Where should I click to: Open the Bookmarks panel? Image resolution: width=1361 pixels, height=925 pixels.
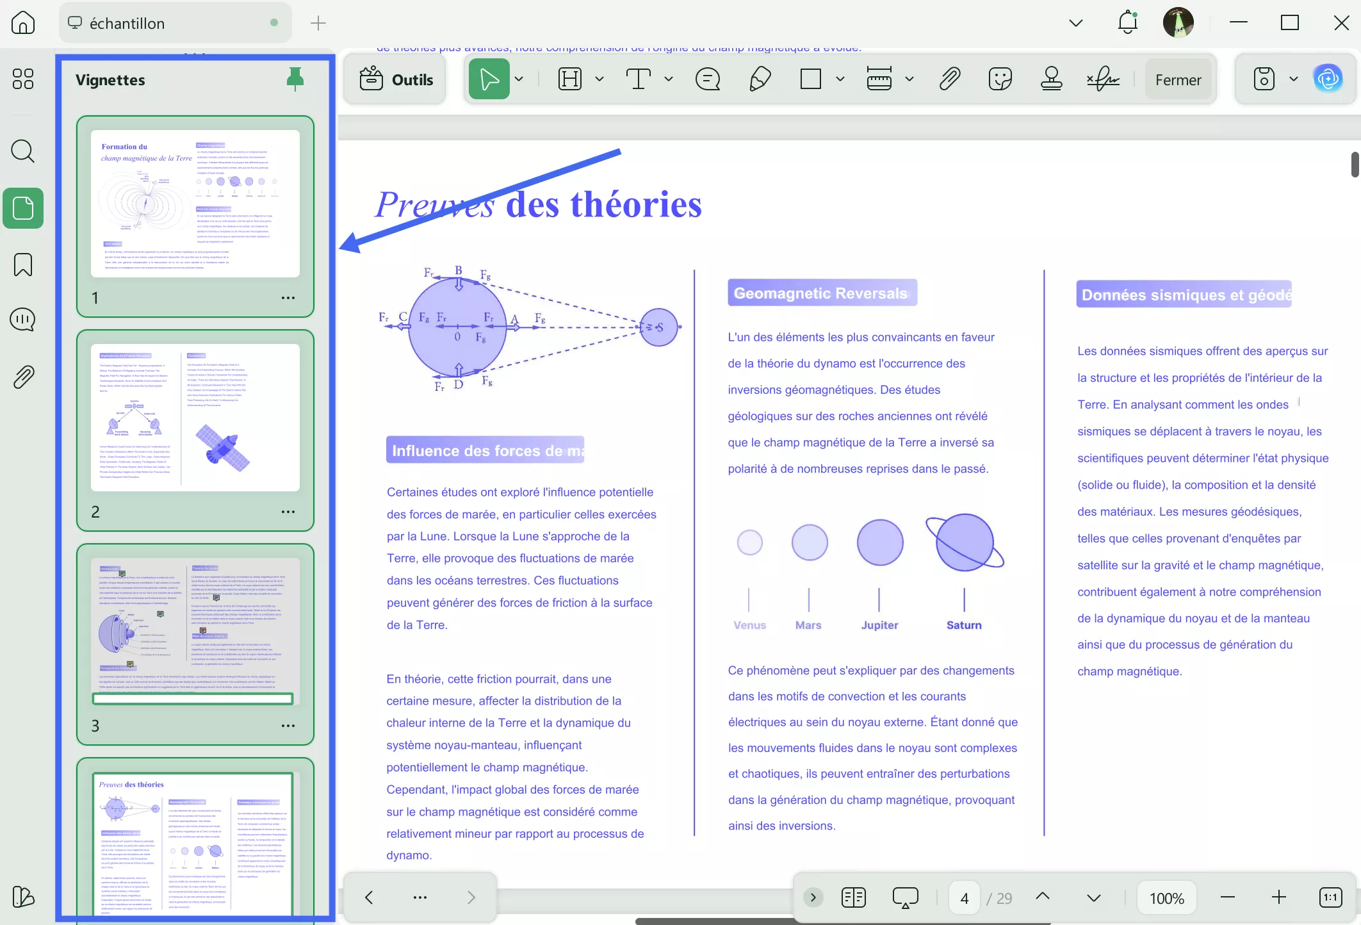pyautogui.click(x=23, y=265)
